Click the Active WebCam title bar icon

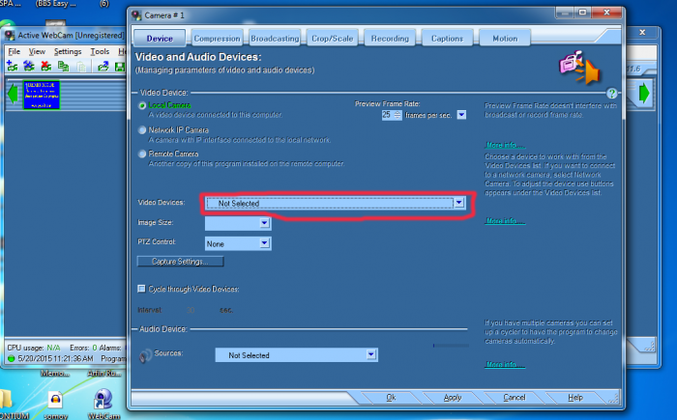(x=10, y=36)
